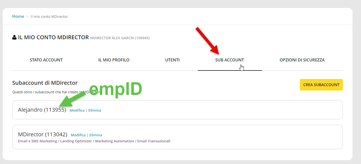
Task: Click the Home breadcrumb link
Action: [x=18, y=16]
